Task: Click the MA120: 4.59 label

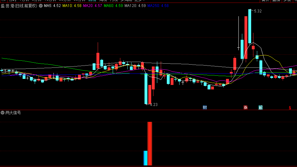Action: pyautogui.click(x=135, y=6)
